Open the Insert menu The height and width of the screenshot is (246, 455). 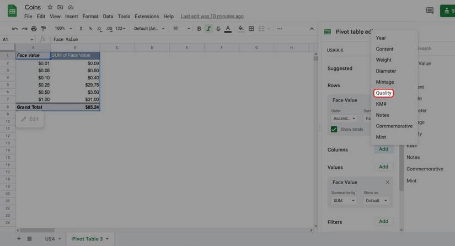pyautogui.click(x=71, y=16)
